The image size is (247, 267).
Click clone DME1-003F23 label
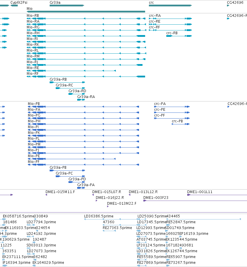[156, 197]
